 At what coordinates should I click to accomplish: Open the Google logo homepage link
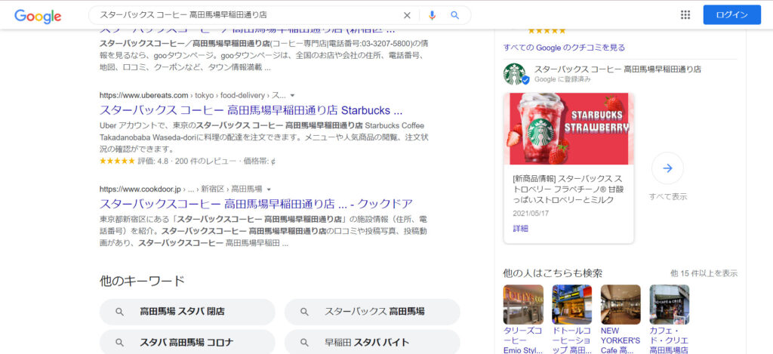pyautogui.click(x=38, y=17)
